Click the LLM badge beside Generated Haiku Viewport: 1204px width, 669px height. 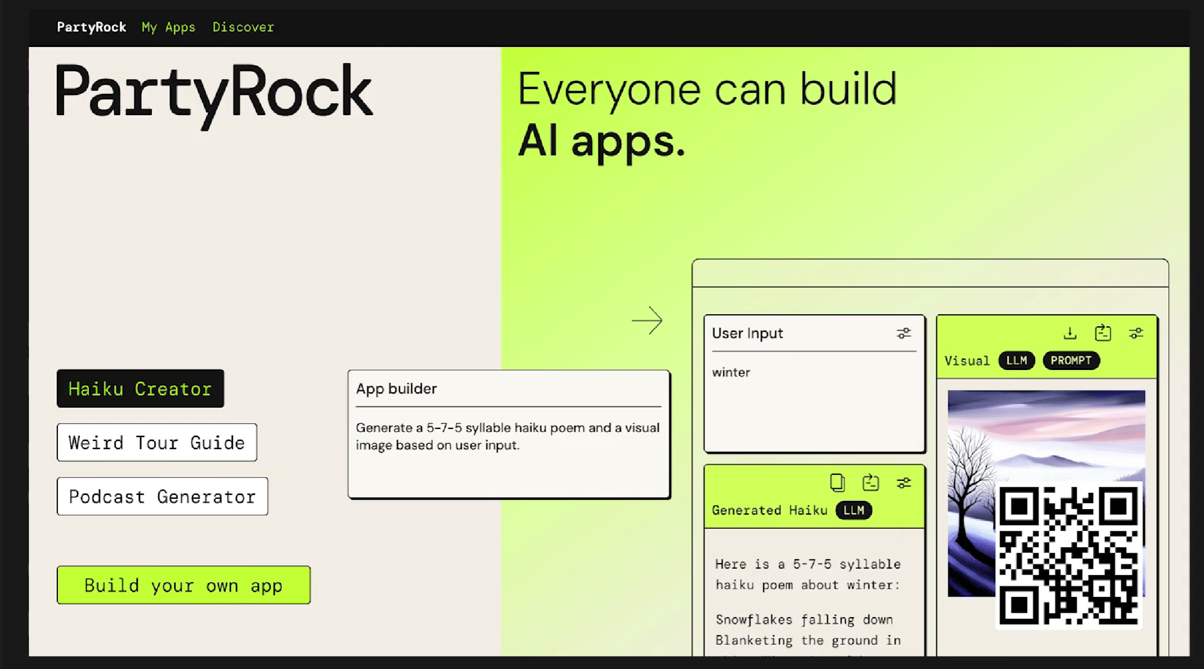point(854,510)
